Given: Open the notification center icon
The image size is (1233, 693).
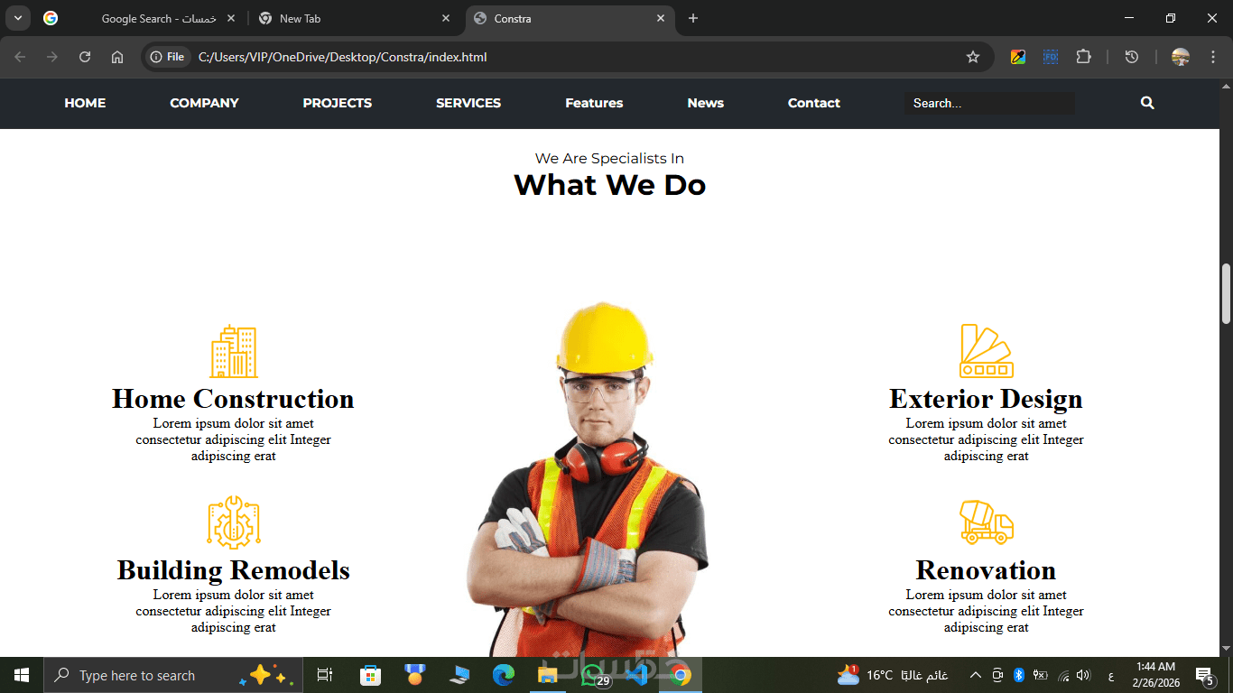Looking at the screenshot, I should (x=1204, y=675).
